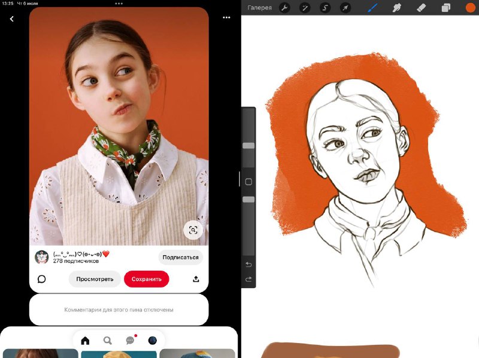Click the brush size slider handle
Screen dimensions: 479x358
[x=248, y=146]
